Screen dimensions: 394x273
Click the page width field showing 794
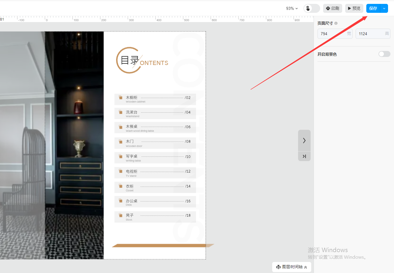[x=332, y=34]
